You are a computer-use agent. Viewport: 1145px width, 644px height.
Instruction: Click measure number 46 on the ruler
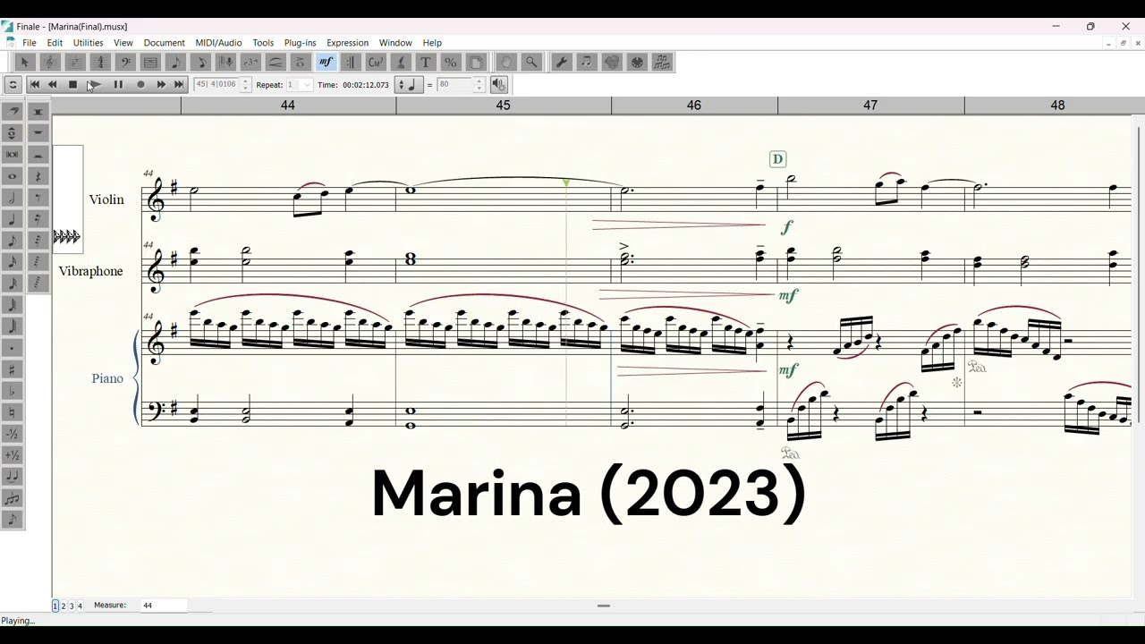(x=694, y=106)
